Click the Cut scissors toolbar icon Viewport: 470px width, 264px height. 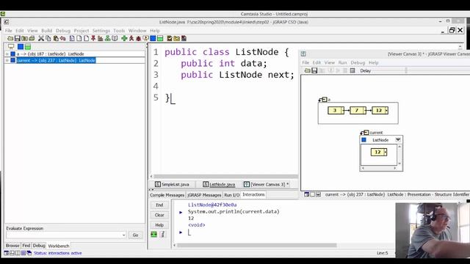tap(41, 38)
